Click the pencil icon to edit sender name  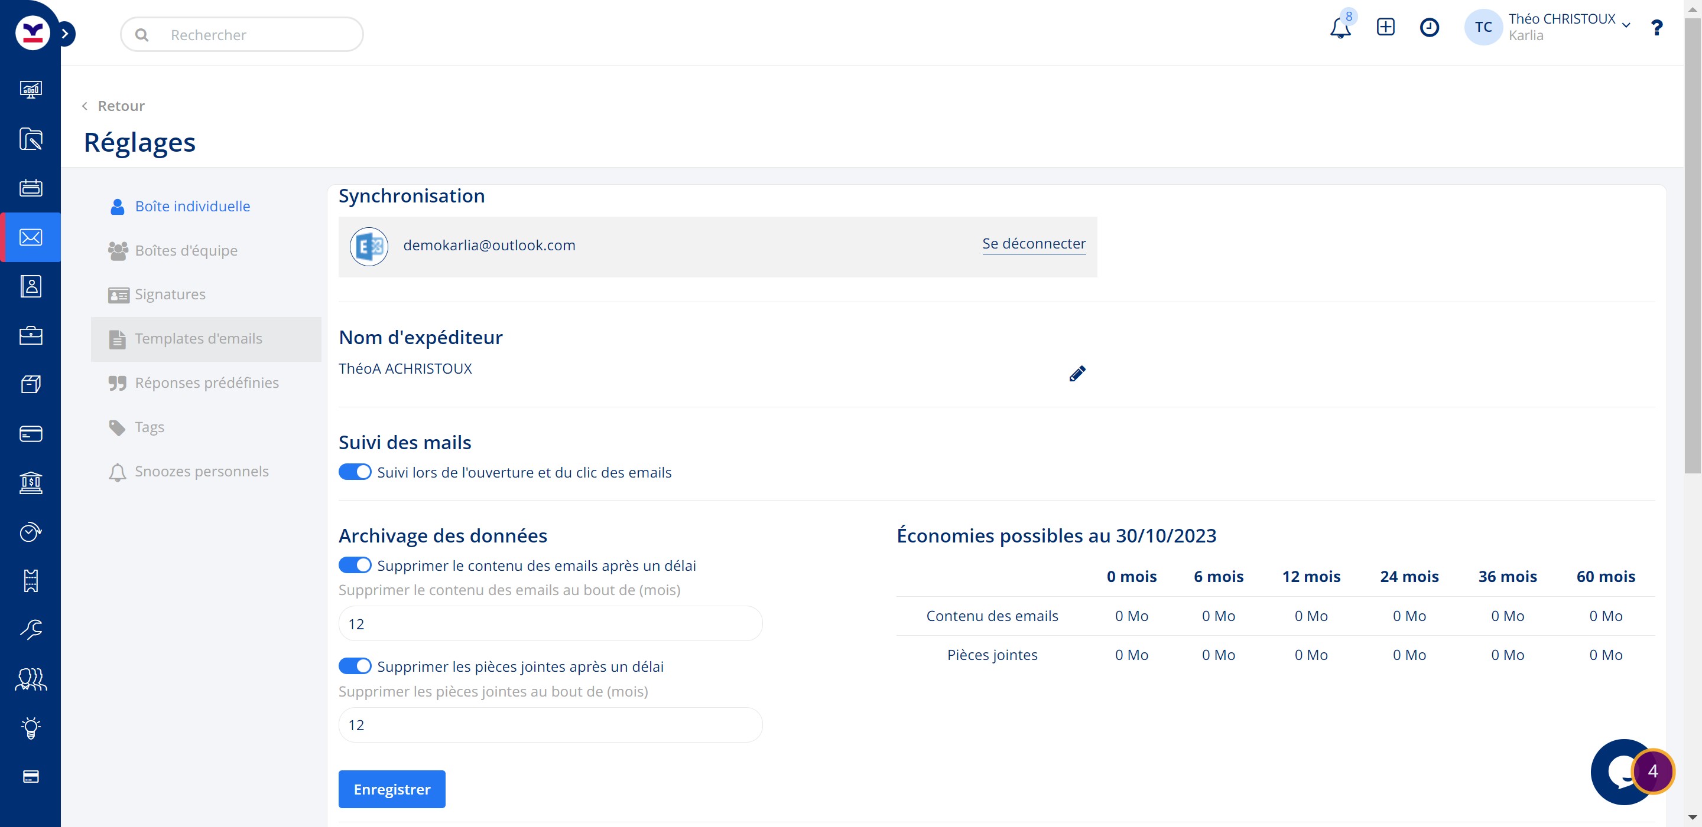click(x=1076, y=374)
